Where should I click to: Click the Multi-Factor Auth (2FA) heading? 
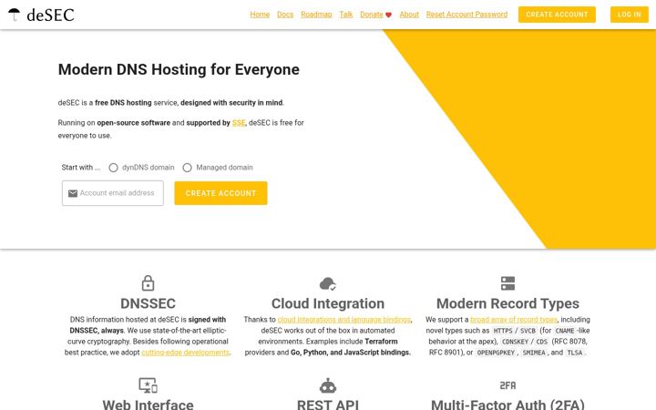click(x=507, y=405)
